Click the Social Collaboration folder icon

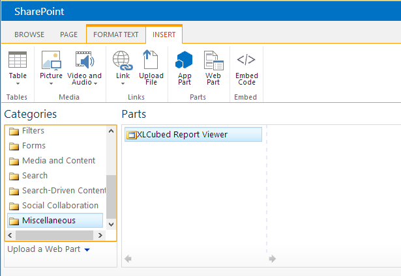[x=14, y=206]
